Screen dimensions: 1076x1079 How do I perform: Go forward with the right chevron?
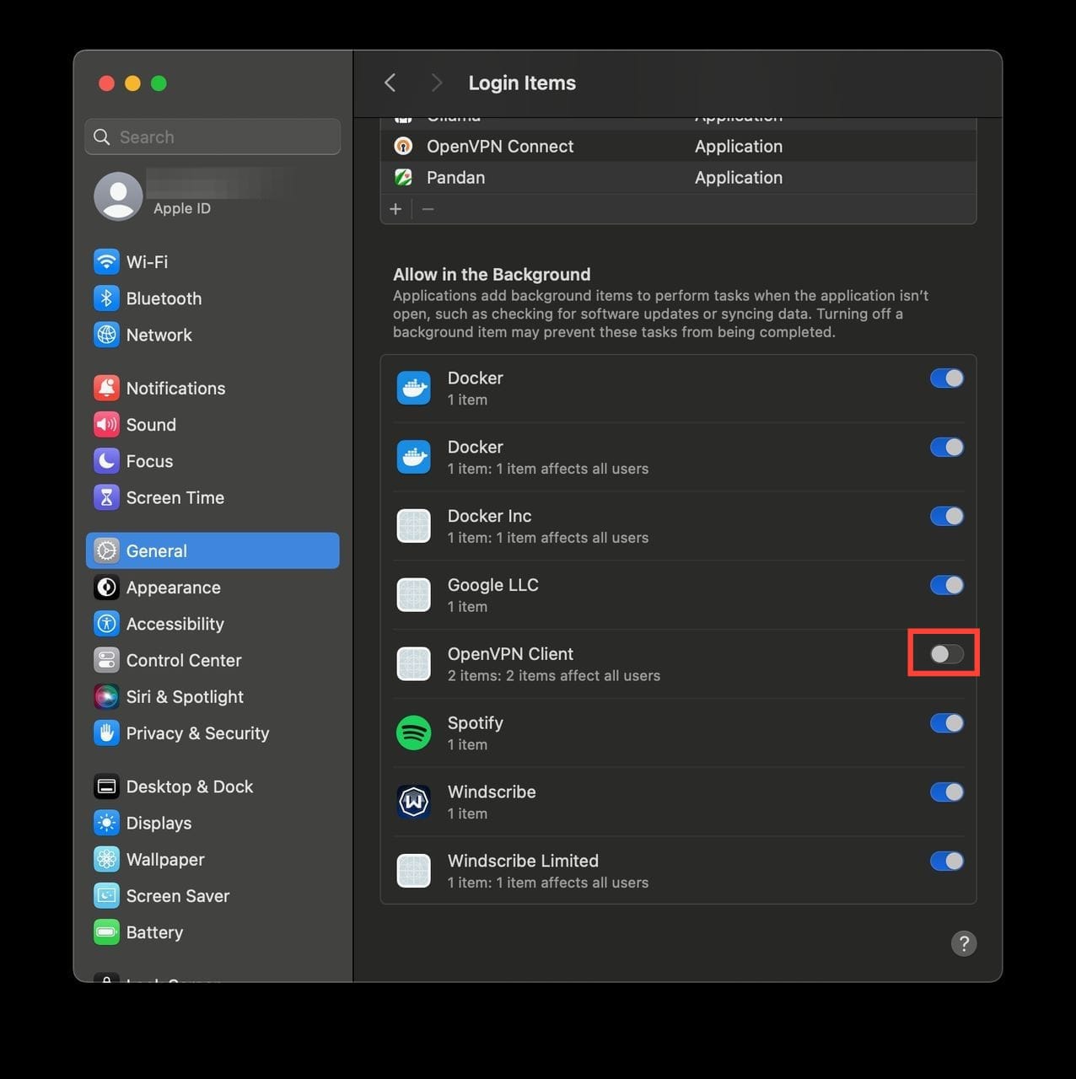(436, 83)
